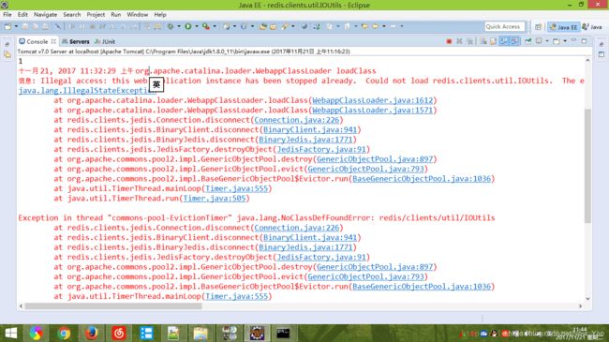Screen dimensions: 609x342
Task: Click the Open Perspective icon
Action: coord(538,27)
